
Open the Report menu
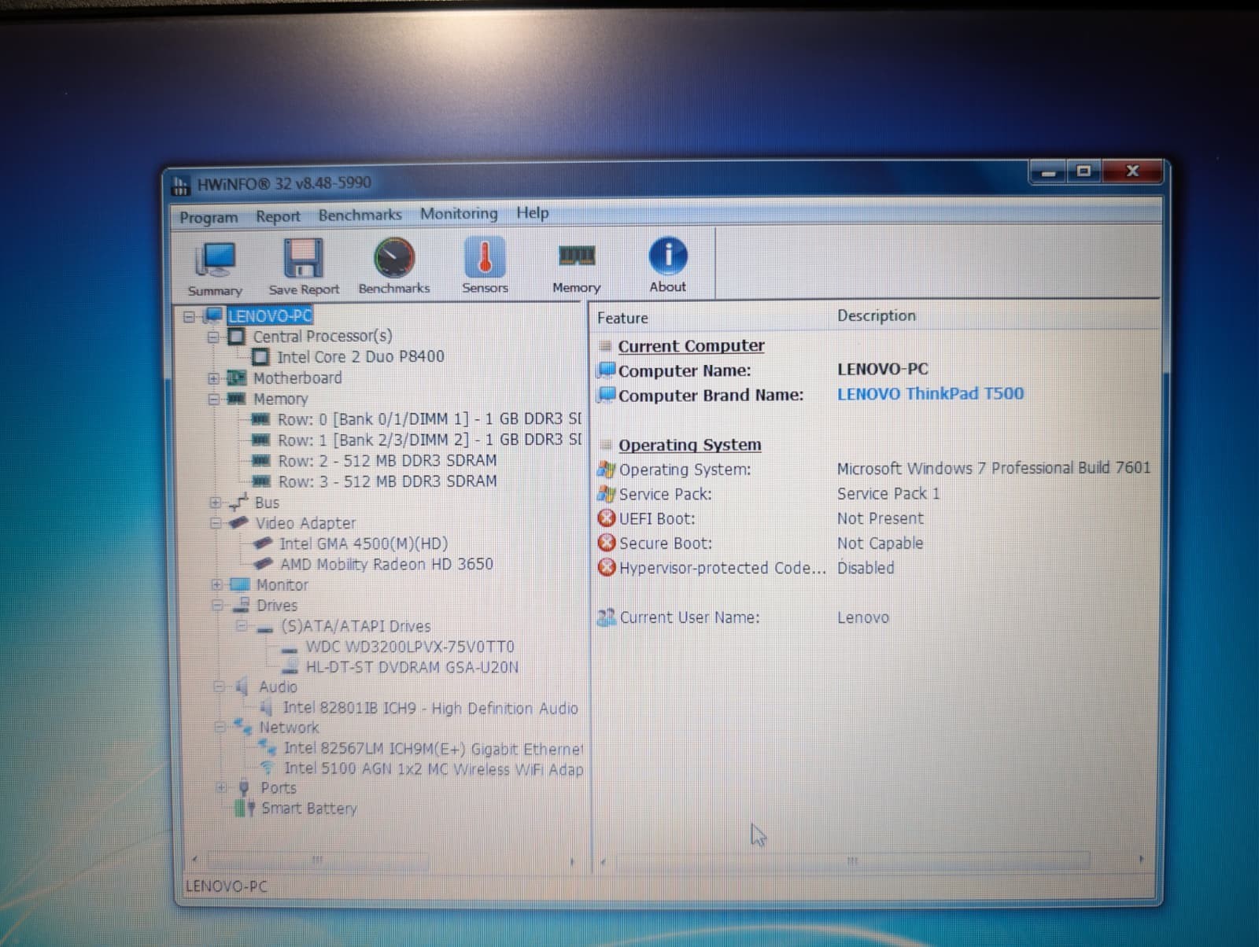[278, 216]
